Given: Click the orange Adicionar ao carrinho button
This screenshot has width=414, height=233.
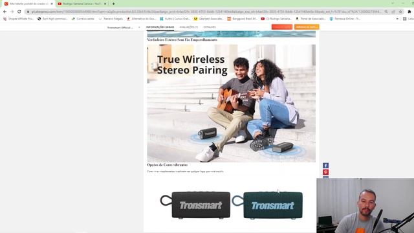Looking at the screenshot, I should (307, 27).
